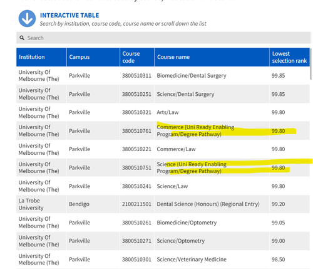Viewport: 313px width, 269px height.
Task: Click the INTERACTIVE TABLE heading
Action: (x=69, y=16)
